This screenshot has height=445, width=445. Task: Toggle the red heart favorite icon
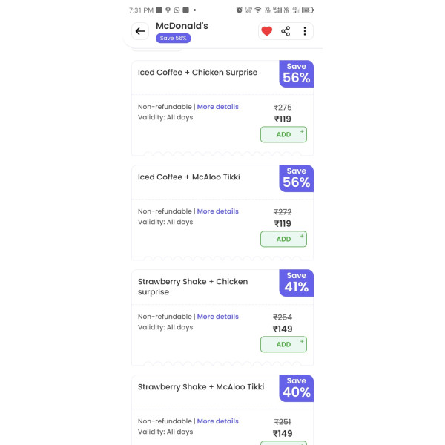pos(267,31)
